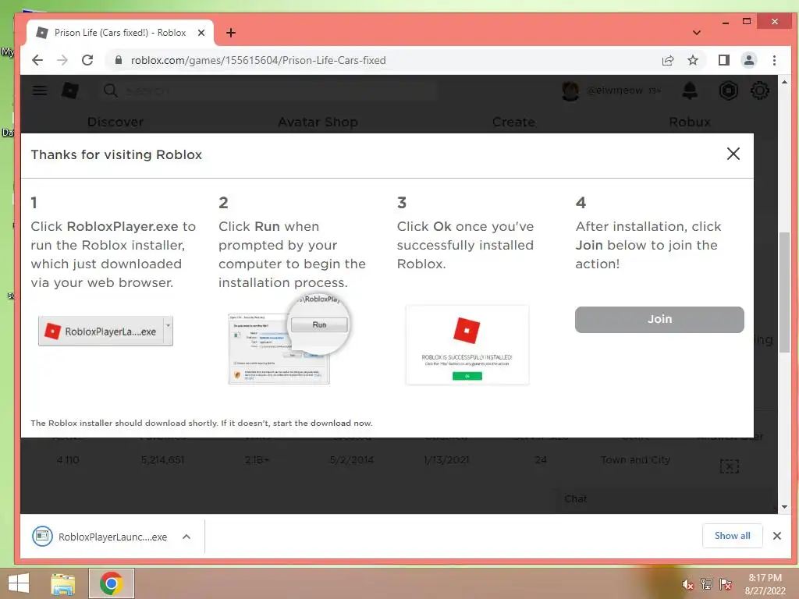Close the downloads bar
Viewport: 799px width, 599px height.
[776, 536]
